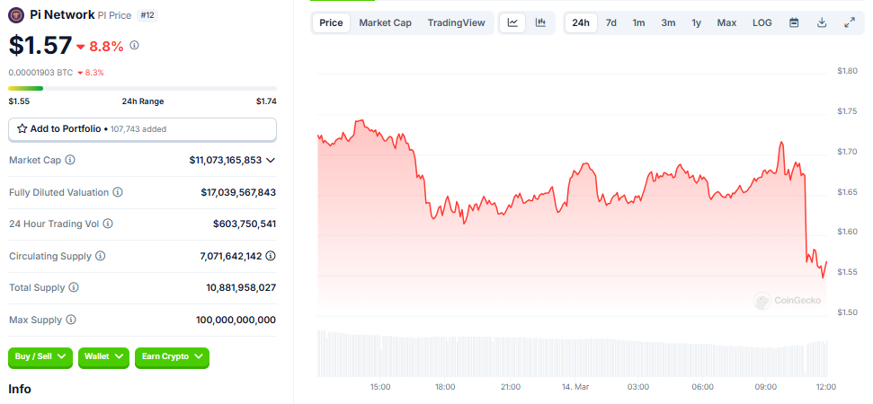Switch to the Market Cap chart tab

[385, 22]
